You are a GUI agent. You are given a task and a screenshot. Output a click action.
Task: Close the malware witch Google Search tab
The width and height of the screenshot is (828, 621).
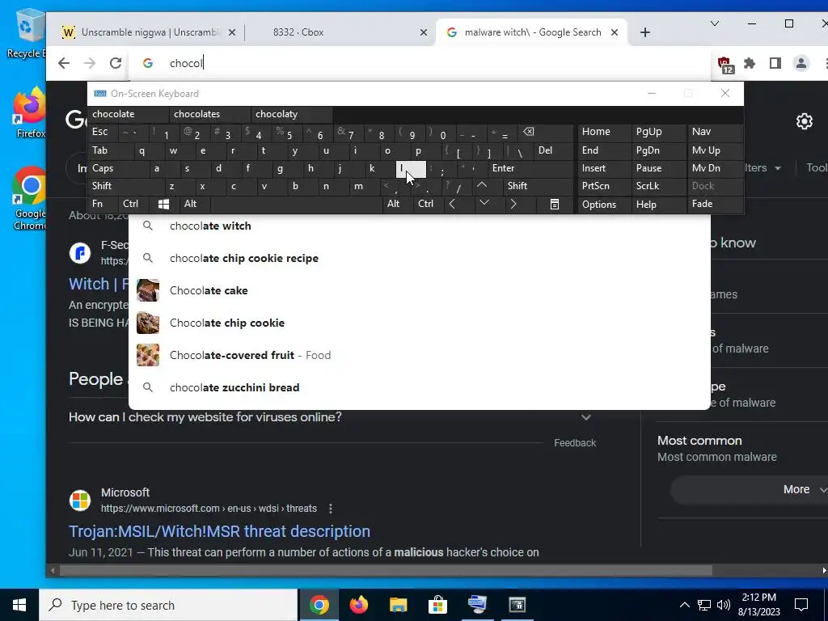pyautogui.click(x=615, y=32)
